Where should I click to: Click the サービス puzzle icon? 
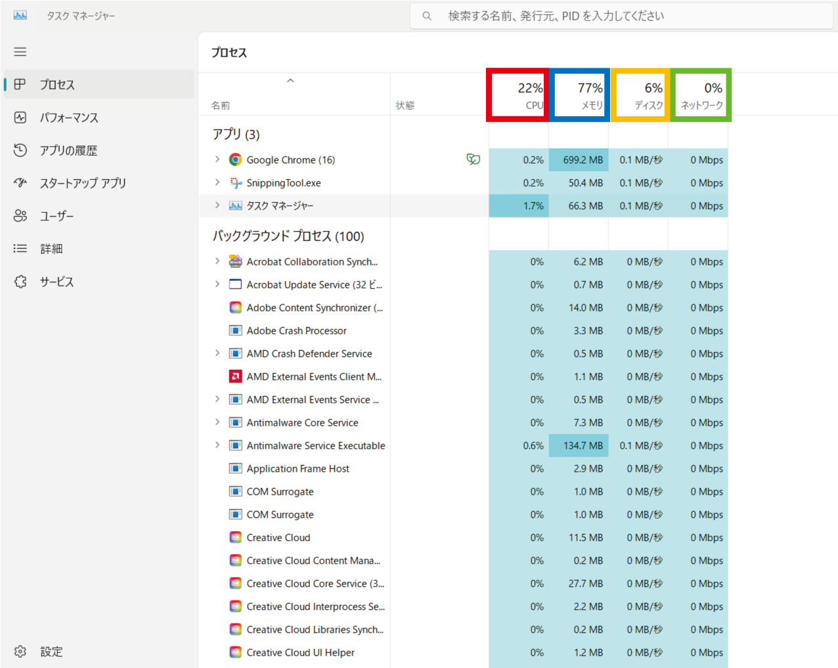(20, 281)
